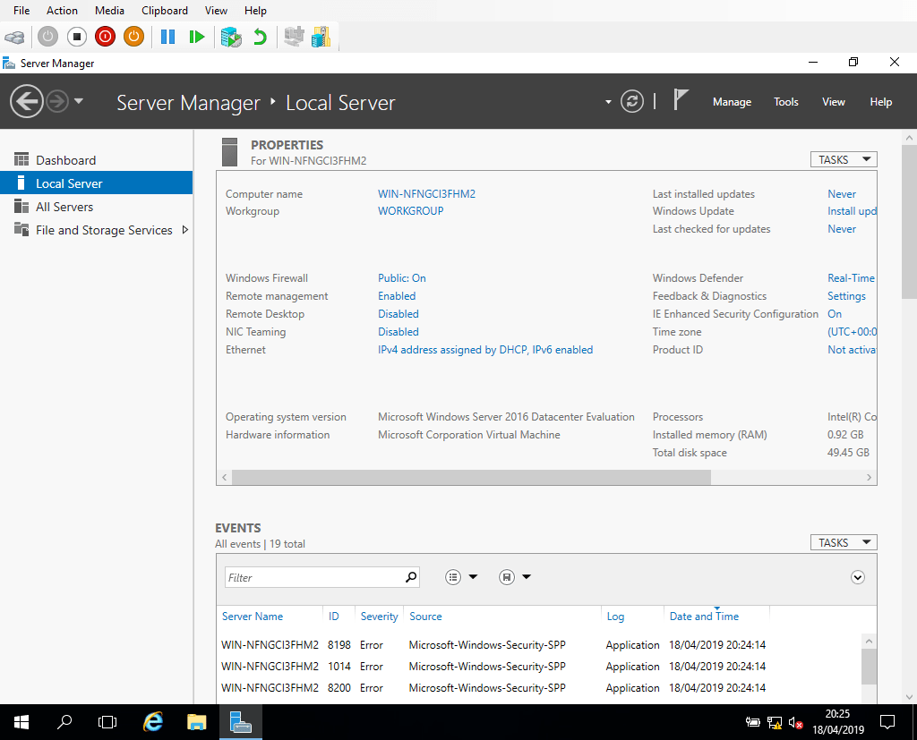Click the Turn Off stop icon
Screen dimensions: 917x740
point(77,37)
